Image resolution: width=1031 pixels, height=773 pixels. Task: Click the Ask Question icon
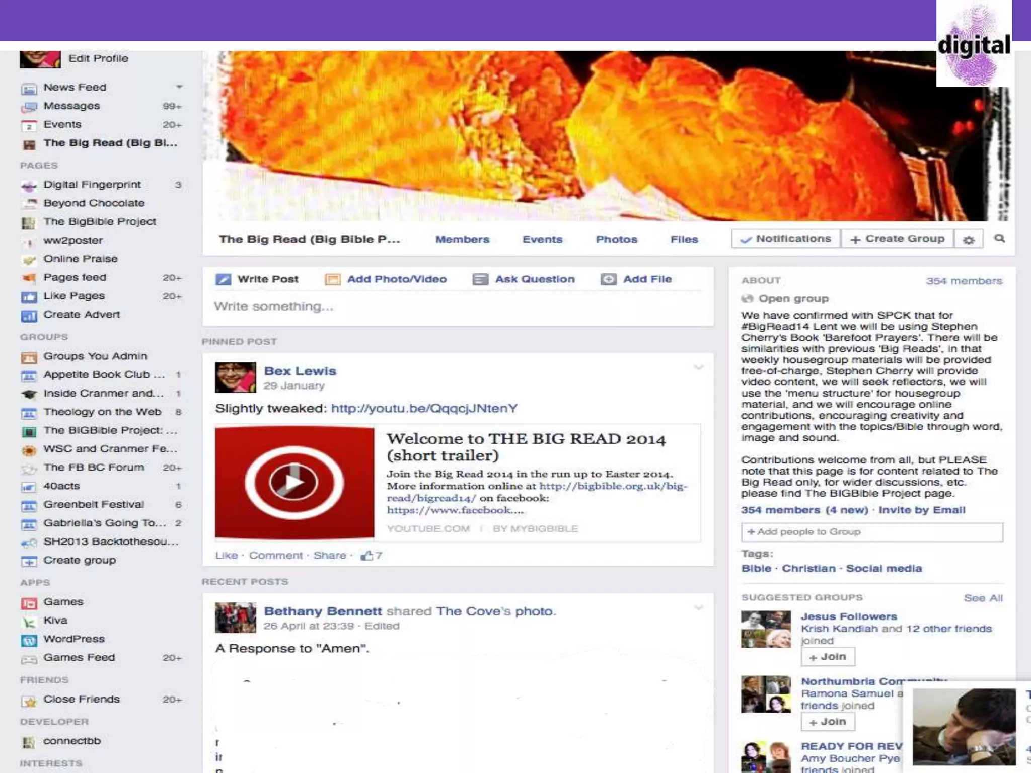point(480,279)
